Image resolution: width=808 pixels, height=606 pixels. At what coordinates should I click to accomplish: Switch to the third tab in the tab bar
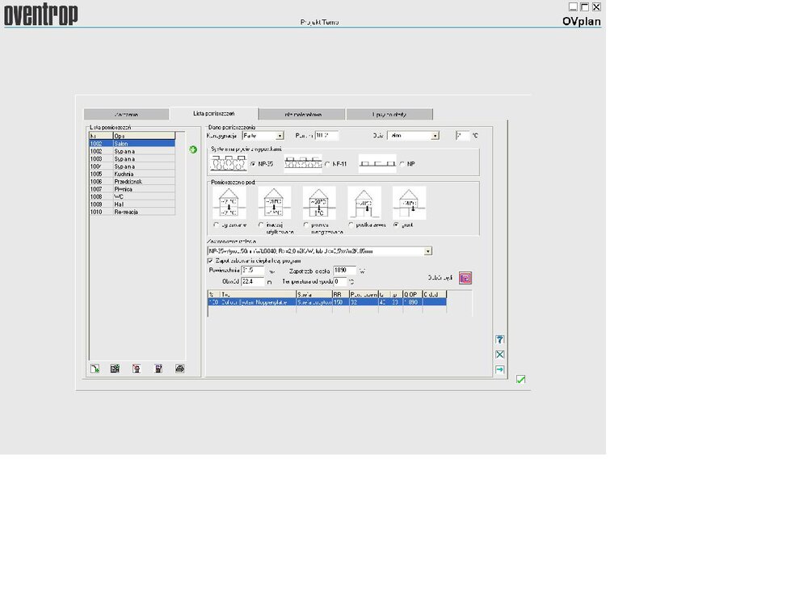tap(302, 115)
